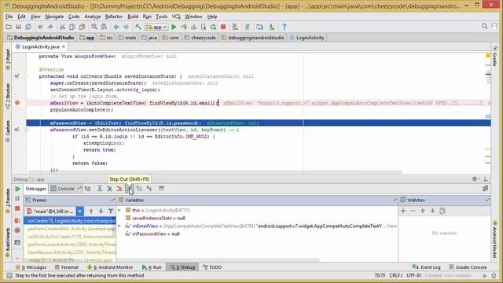This screenshot has height=283, width=503.
Task: Open the VCS menu
Action: click(176, 17)
